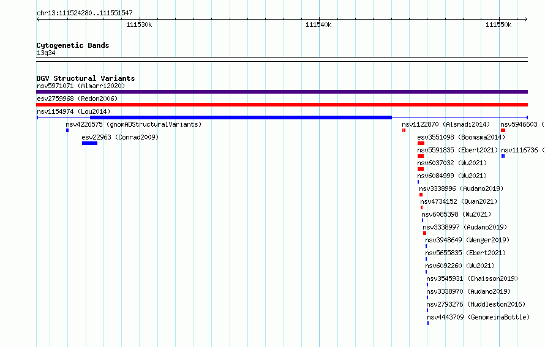Click the purple nsv5971071 variant bar
This screenshot has width=545, height=347.
click(282, 92)
